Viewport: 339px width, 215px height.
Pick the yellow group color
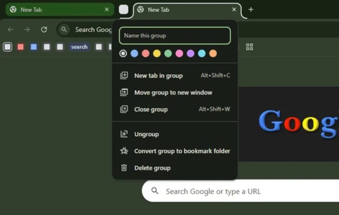pos(157,53)
